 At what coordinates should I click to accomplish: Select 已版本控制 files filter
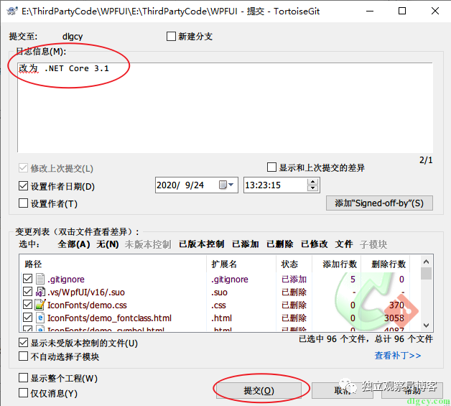pos(201,244)
